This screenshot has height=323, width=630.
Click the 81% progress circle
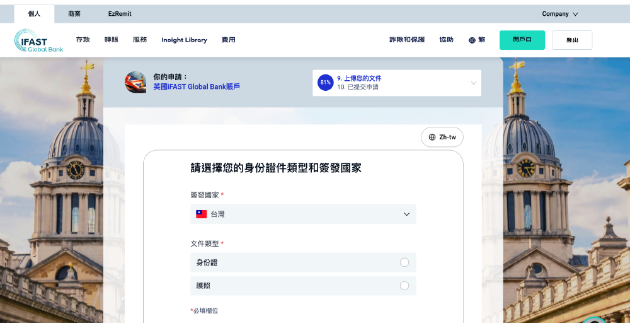point(326,83)
